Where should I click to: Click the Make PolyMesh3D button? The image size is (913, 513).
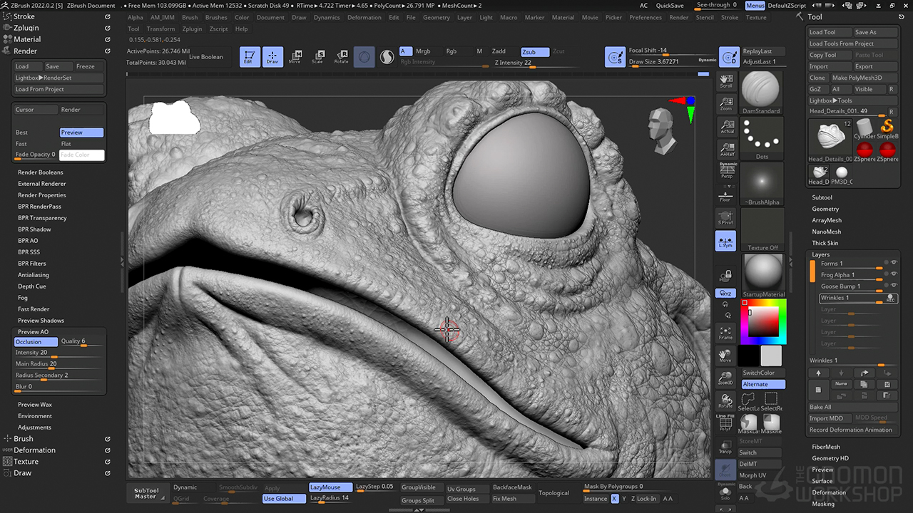pyautogui.click(x=857, y=78)
